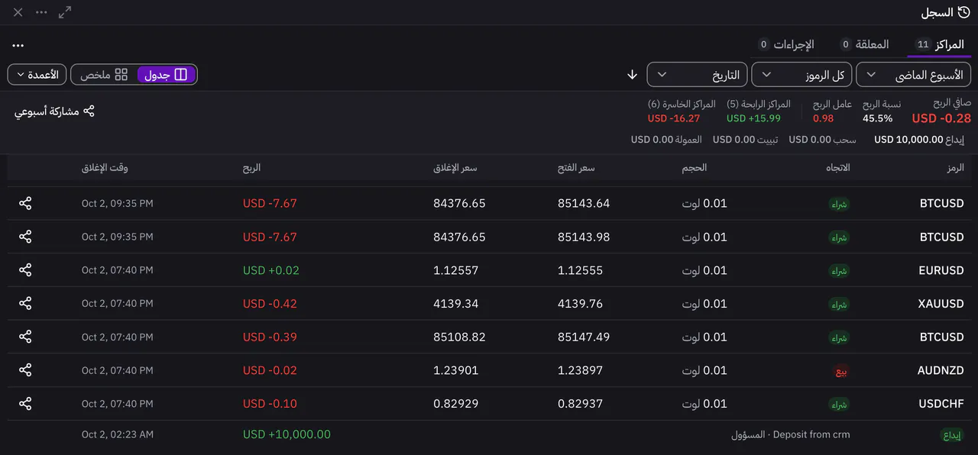
Task: Share the BTCUSD trade opened at 85147.49
Action: (25, 337)
